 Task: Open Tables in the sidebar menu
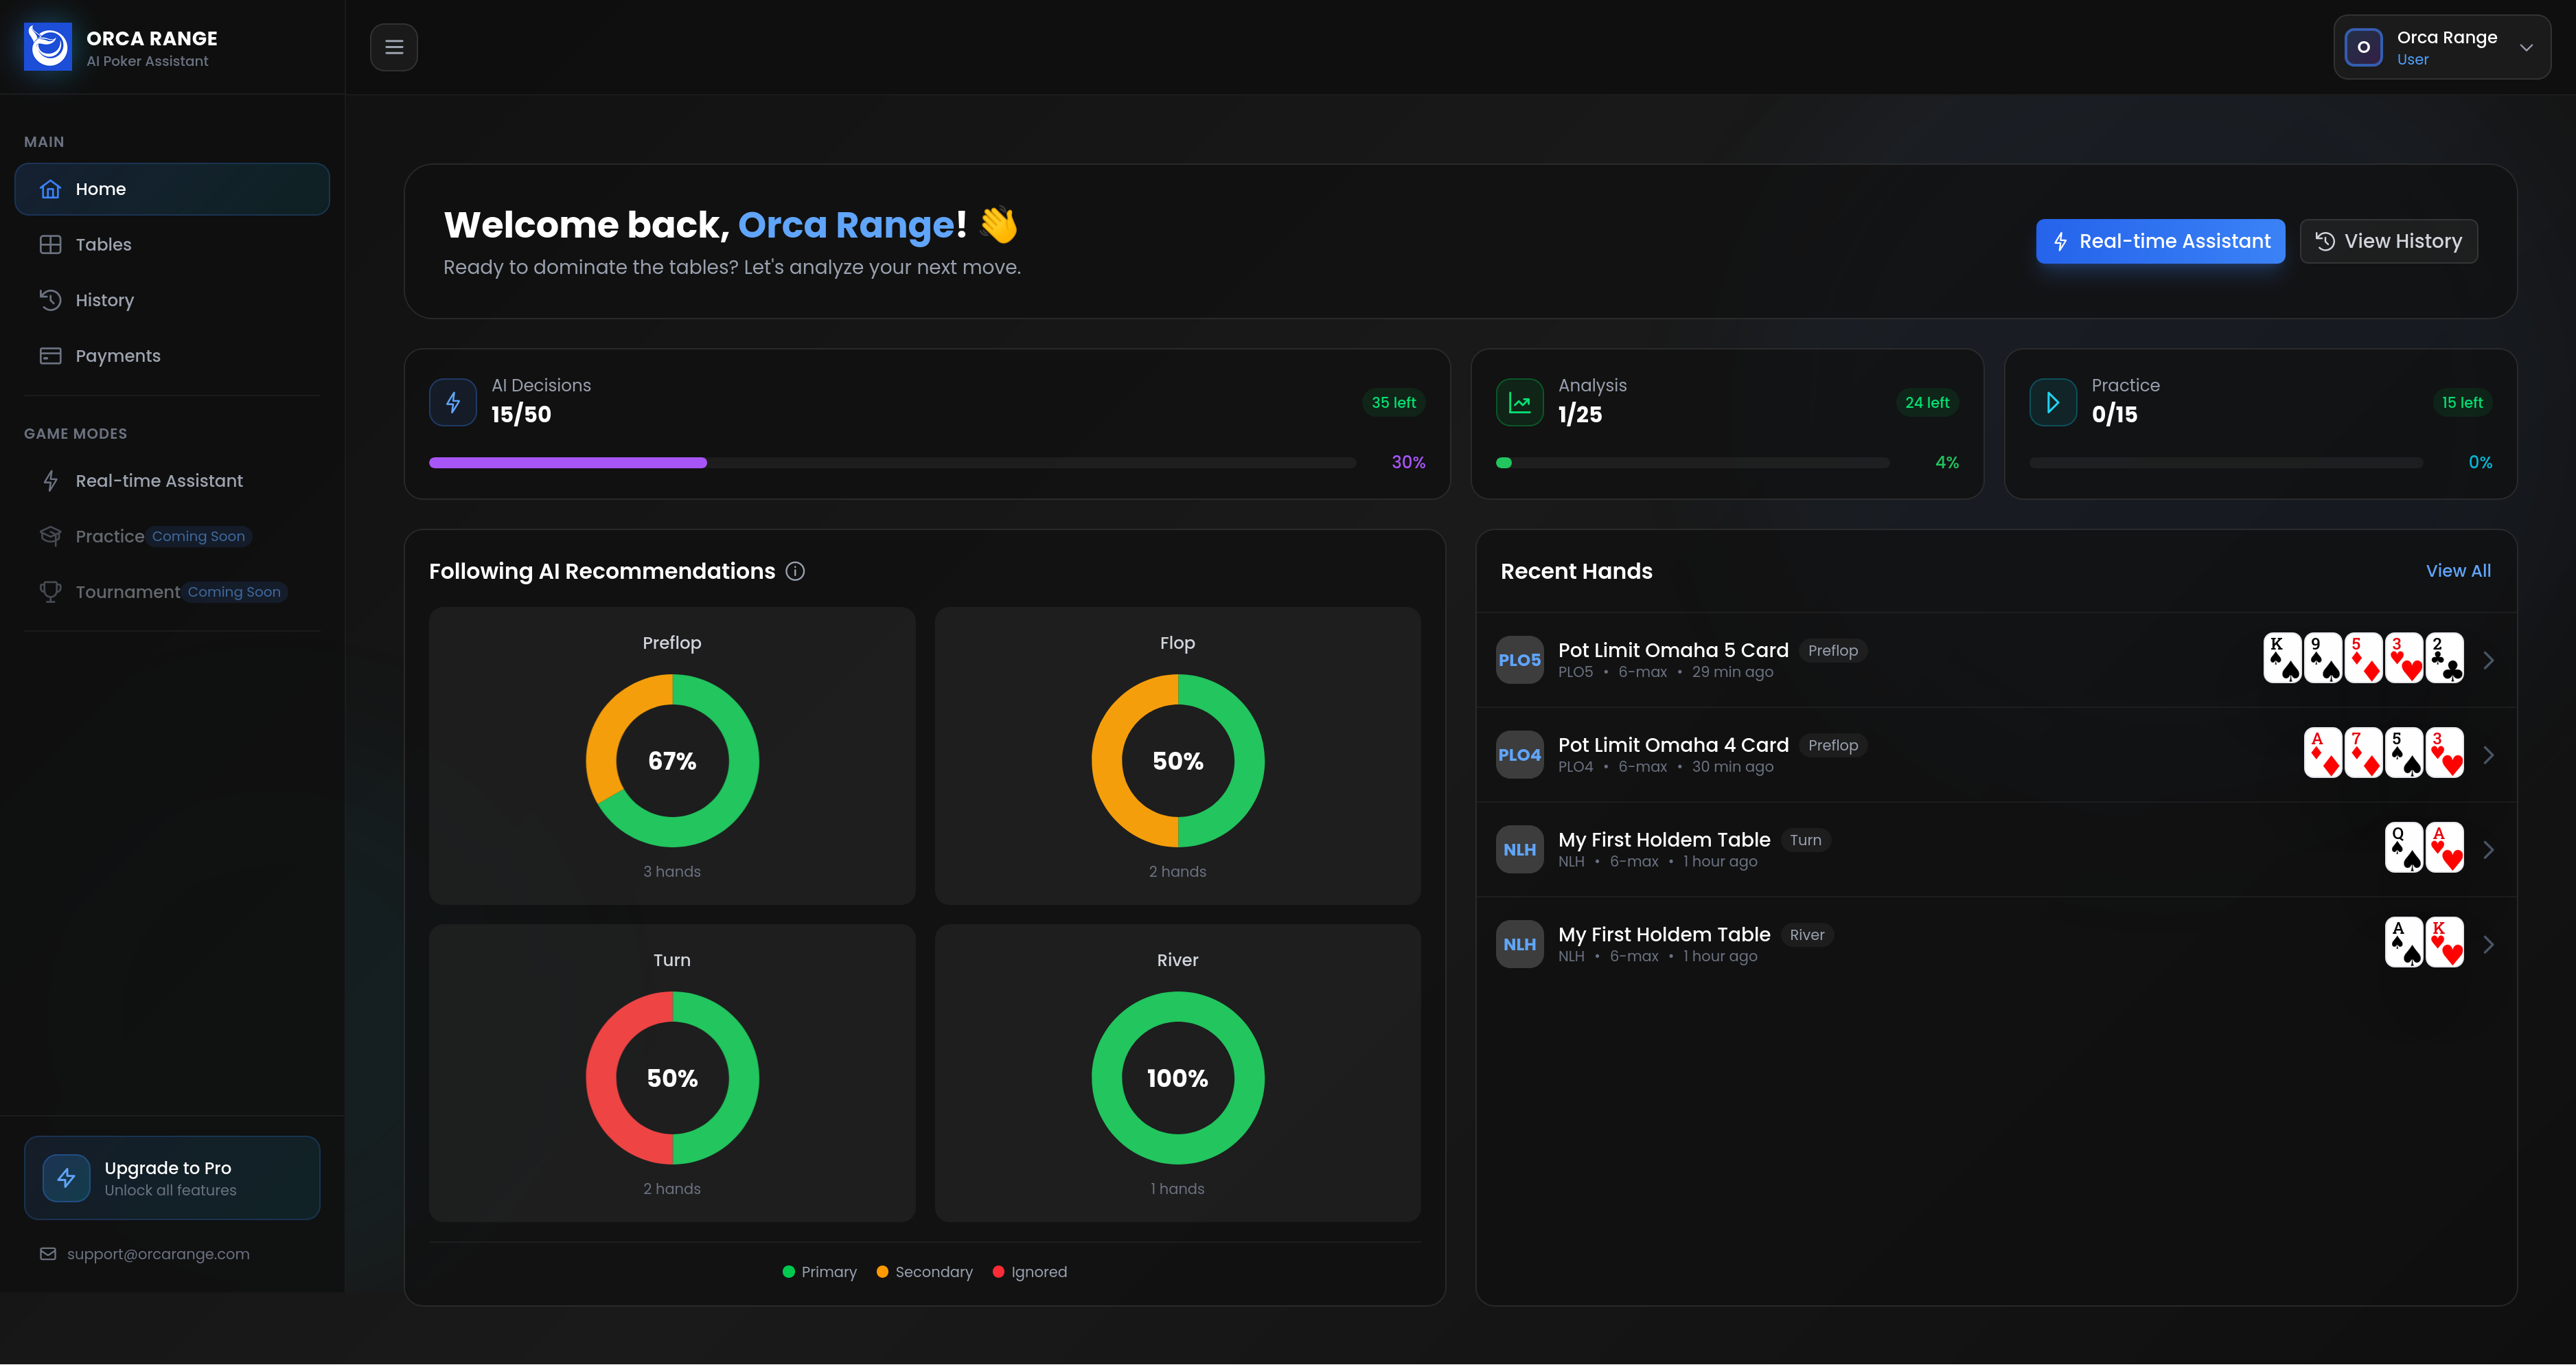click(103, 245)
